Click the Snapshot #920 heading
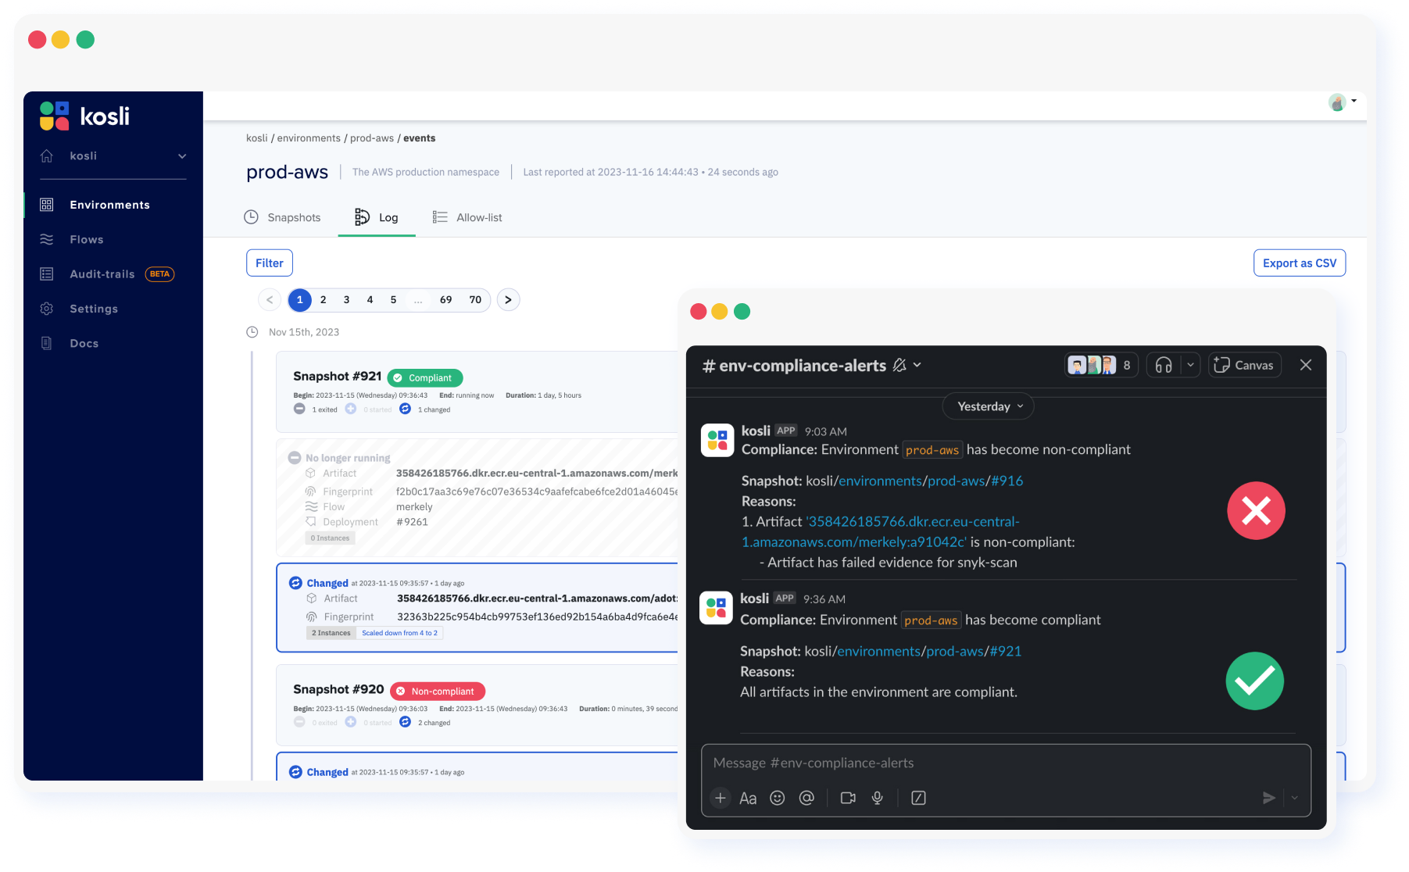This screenshot has width=1409, height=872. click(338, 689)
